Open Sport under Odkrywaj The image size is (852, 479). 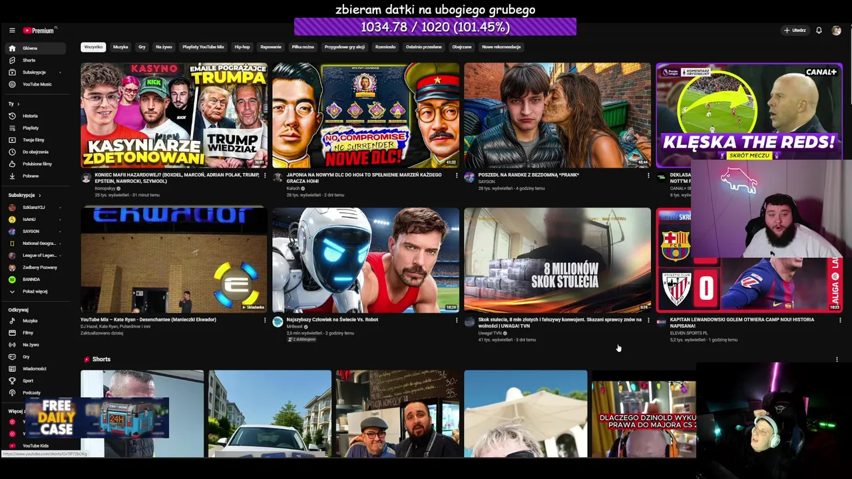click(35, 381)
